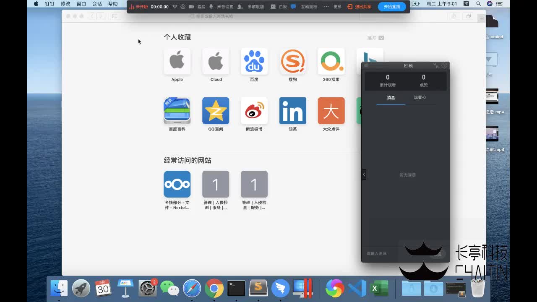
Task: Open the 360搜索 favorite tile
Action: point(331,62)
